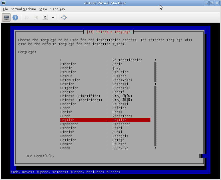Select Estonian in the language list
Screen dimensions: 221x180
(105, 128)
